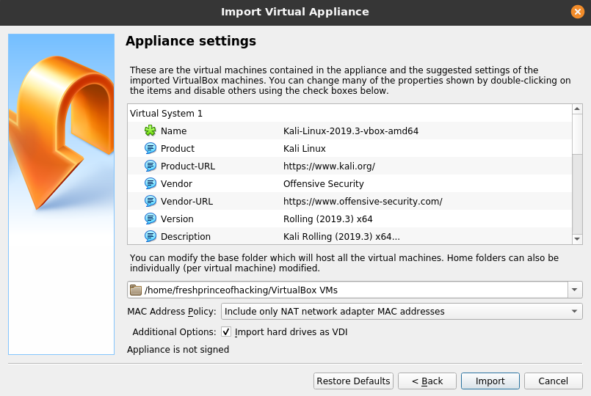Click the green Name row icon
This screenshot has width=591, height=396.
coord(150,131)
